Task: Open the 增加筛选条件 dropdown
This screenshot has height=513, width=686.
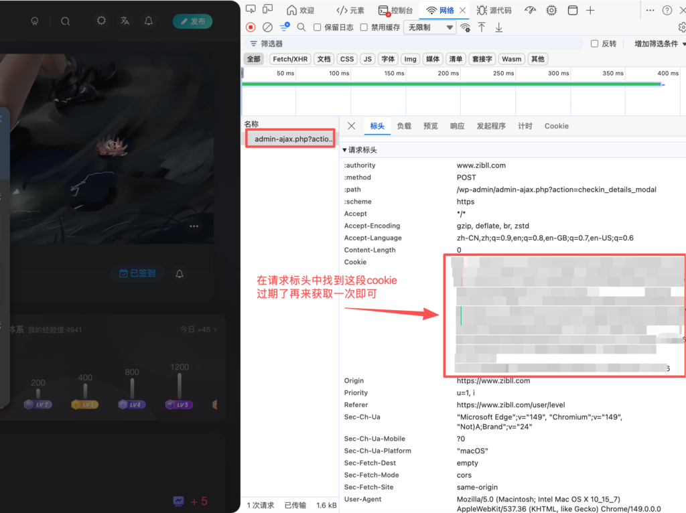Action: coord(660,44)
